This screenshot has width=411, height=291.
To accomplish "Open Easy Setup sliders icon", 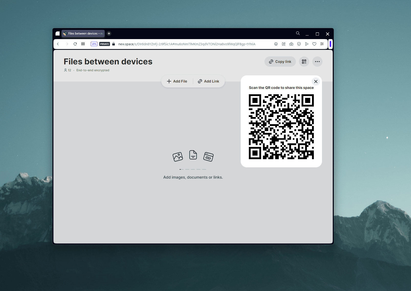I will point(322,44).
